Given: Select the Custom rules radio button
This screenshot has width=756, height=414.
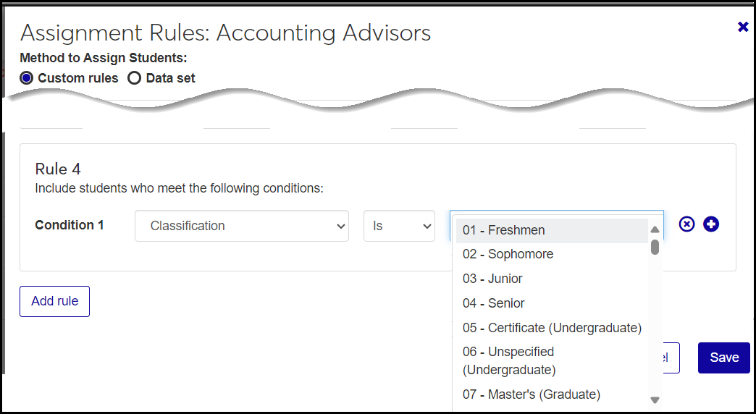Looking at the screenshot, I should [x=27, y=78].
